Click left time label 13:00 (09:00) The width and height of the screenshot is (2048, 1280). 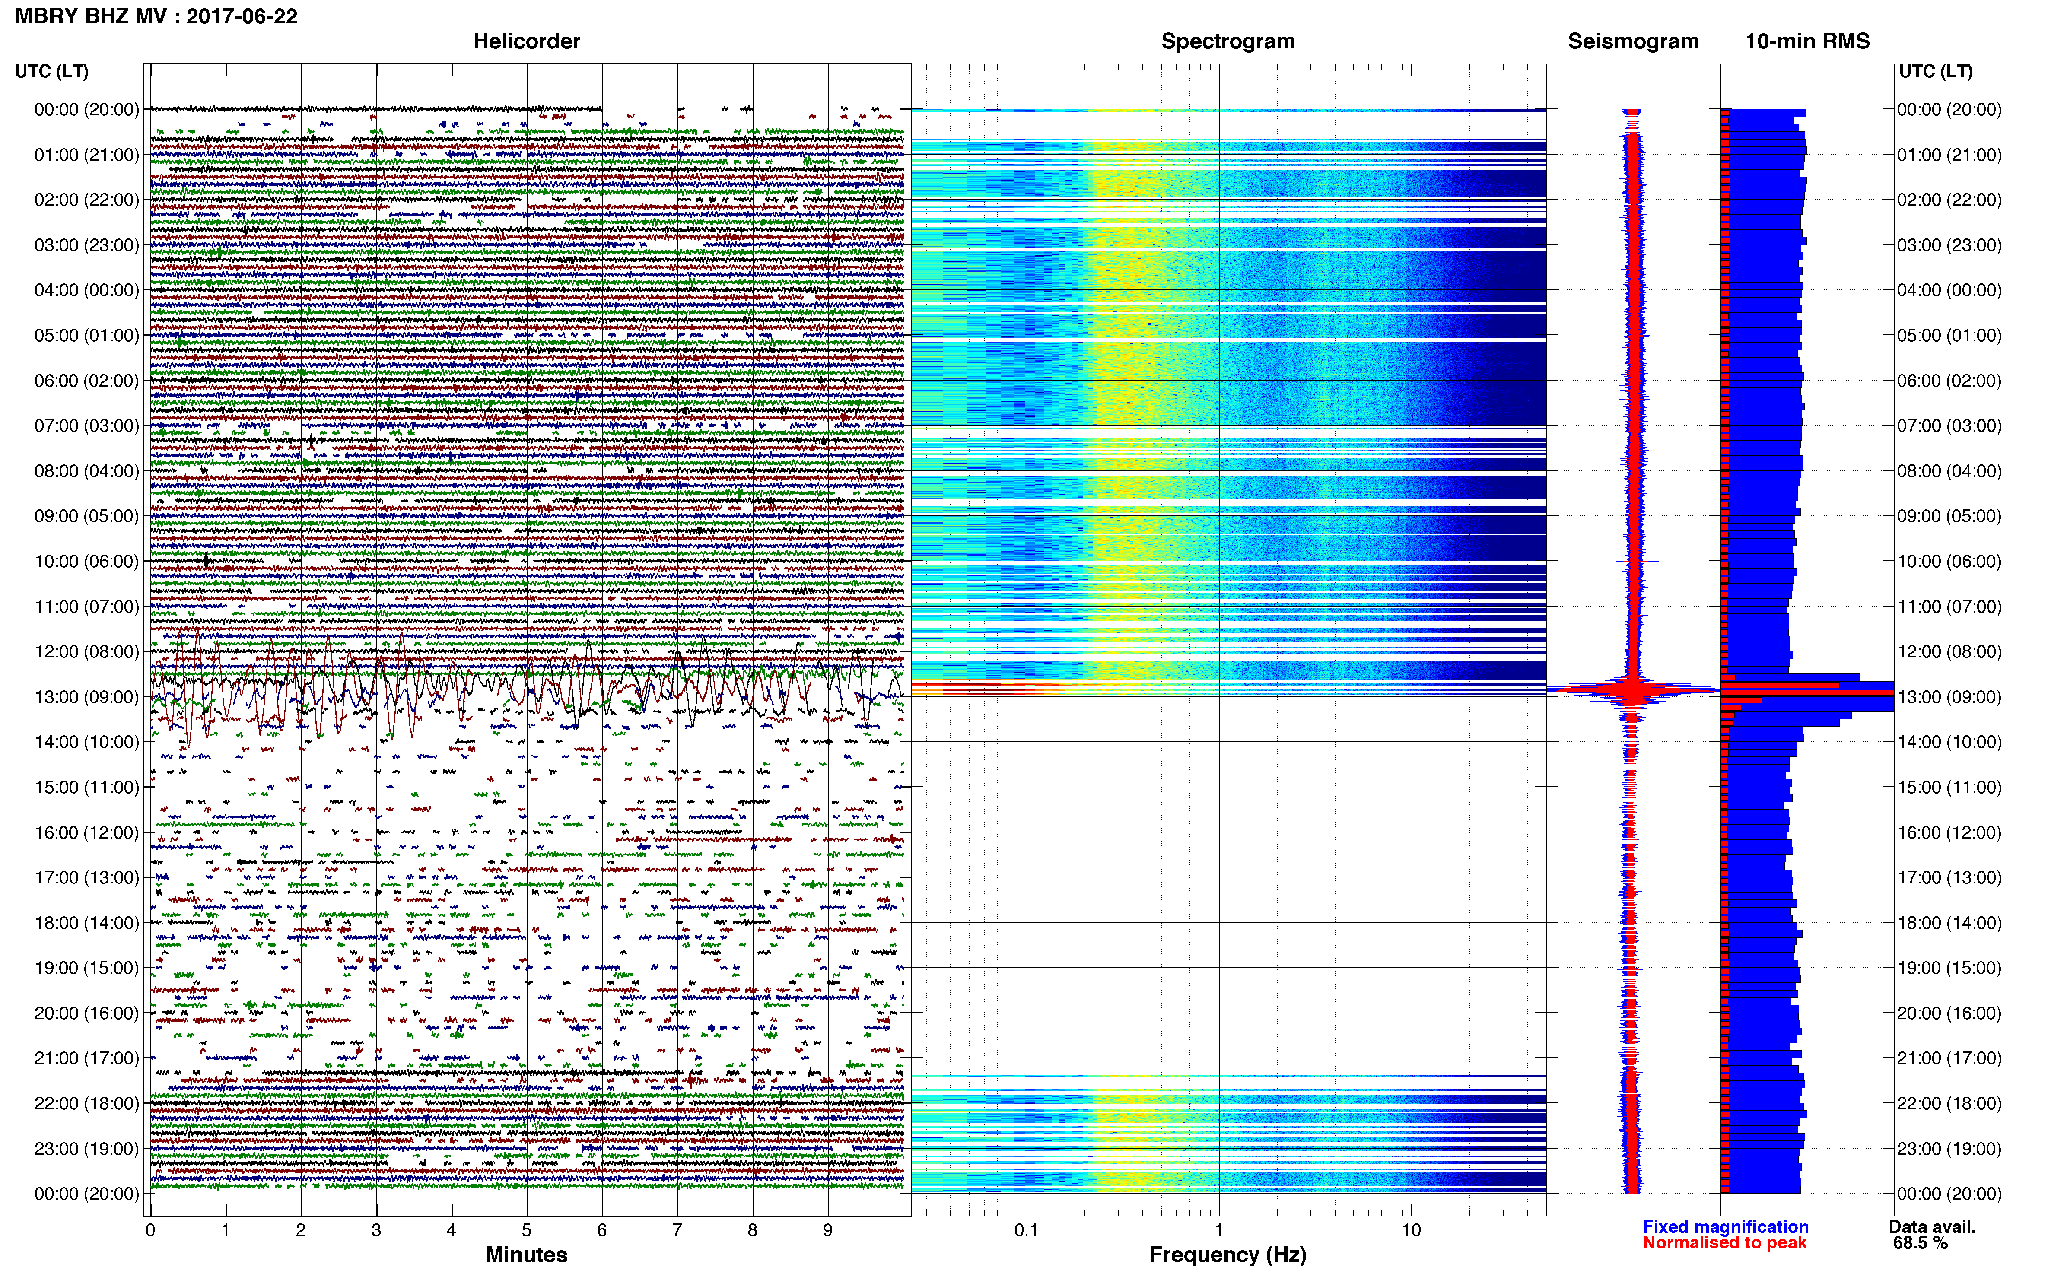86,697
